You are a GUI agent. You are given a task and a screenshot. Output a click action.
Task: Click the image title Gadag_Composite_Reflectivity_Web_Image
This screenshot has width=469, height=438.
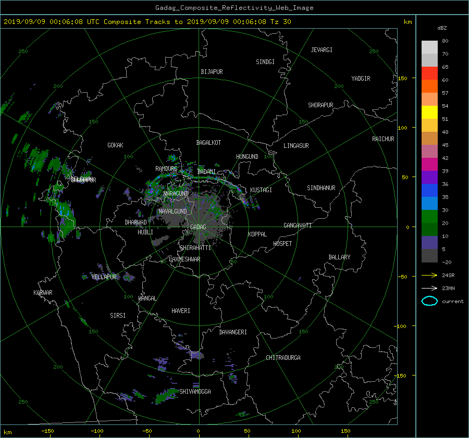coord(234,8)
